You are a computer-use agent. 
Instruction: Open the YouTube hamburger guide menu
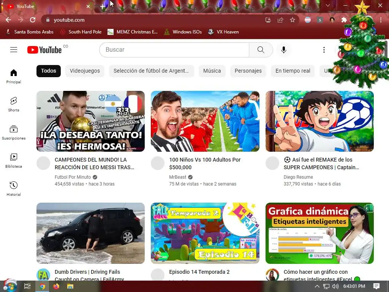click(x=14, y=50)
